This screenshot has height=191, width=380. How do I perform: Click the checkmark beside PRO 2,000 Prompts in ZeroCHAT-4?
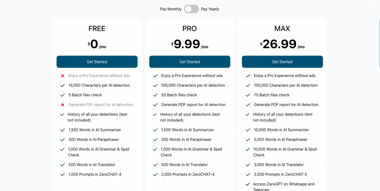point(155,174)
